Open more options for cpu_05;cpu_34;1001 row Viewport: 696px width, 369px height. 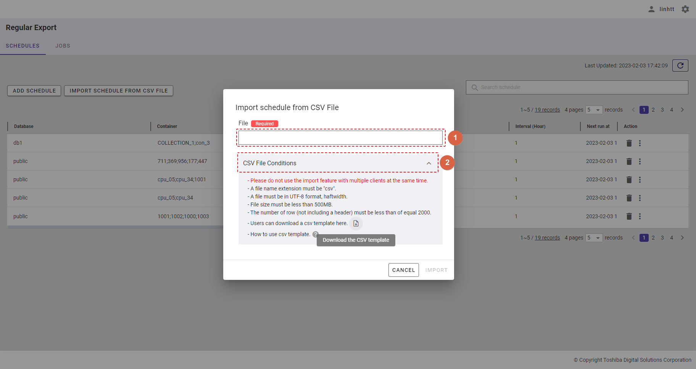[x=640, y=180]
